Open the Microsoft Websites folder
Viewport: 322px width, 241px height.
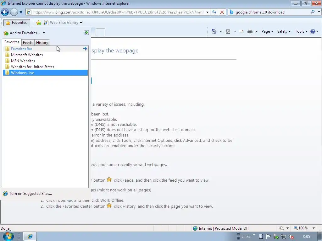click(x=45, y=55)
